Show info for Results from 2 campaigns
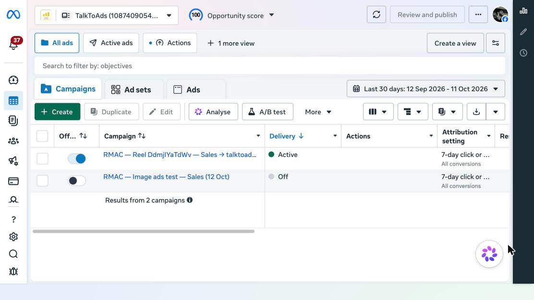The image size is (534, 300). [190, 200]
